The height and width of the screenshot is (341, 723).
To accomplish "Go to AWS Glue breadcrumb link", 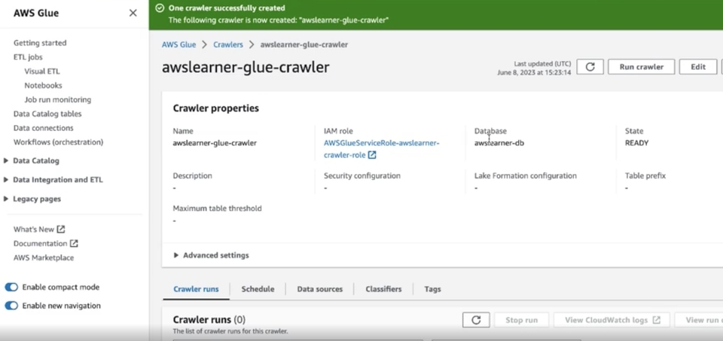I will [179, 44].
